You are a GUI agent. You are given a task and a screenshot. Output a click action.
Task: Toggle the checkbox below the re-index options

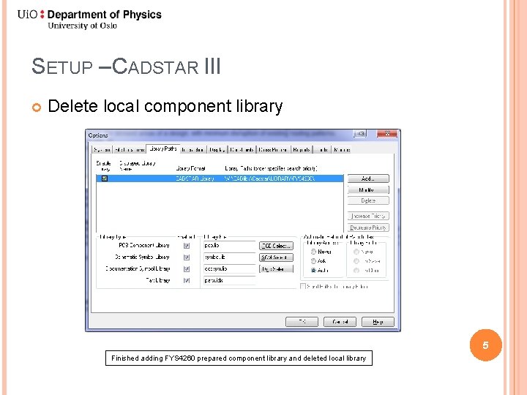point(303,287)
